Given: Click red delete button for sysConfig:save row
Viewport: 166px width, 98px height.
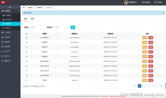Looking at the screenshot, I should [151, 38].
